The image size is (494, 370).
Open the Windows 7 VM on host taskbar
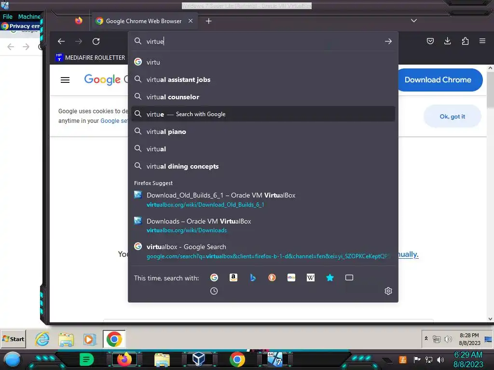pos(274,359)
